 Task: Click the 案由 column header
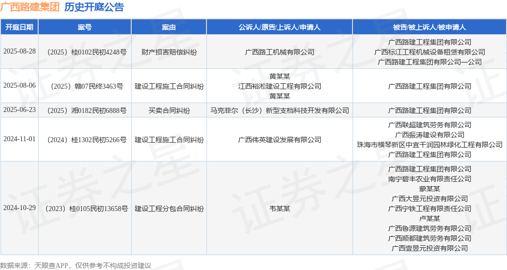click(169, 27)
